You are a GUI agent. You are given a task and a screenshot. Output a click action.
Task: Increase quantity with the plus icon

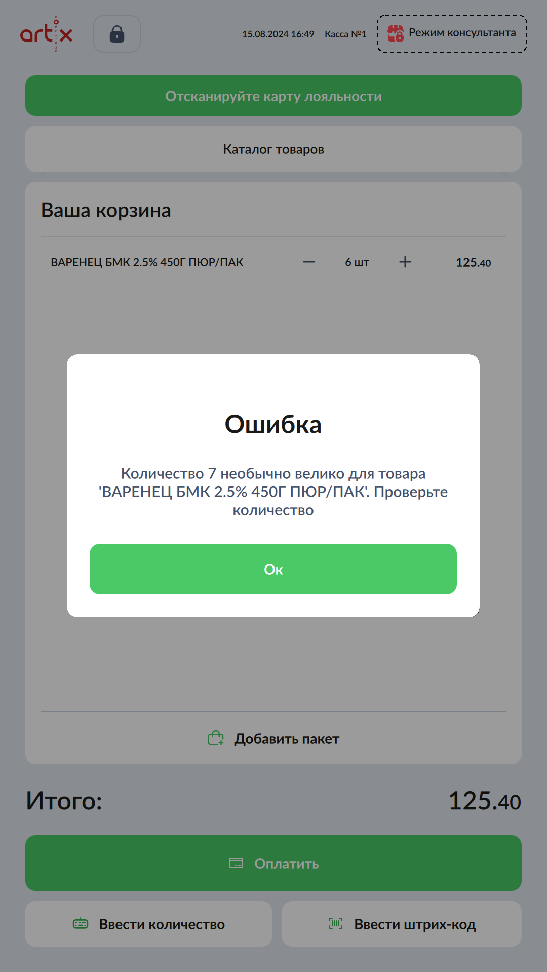pyautogui.click(x=405, y=262)
